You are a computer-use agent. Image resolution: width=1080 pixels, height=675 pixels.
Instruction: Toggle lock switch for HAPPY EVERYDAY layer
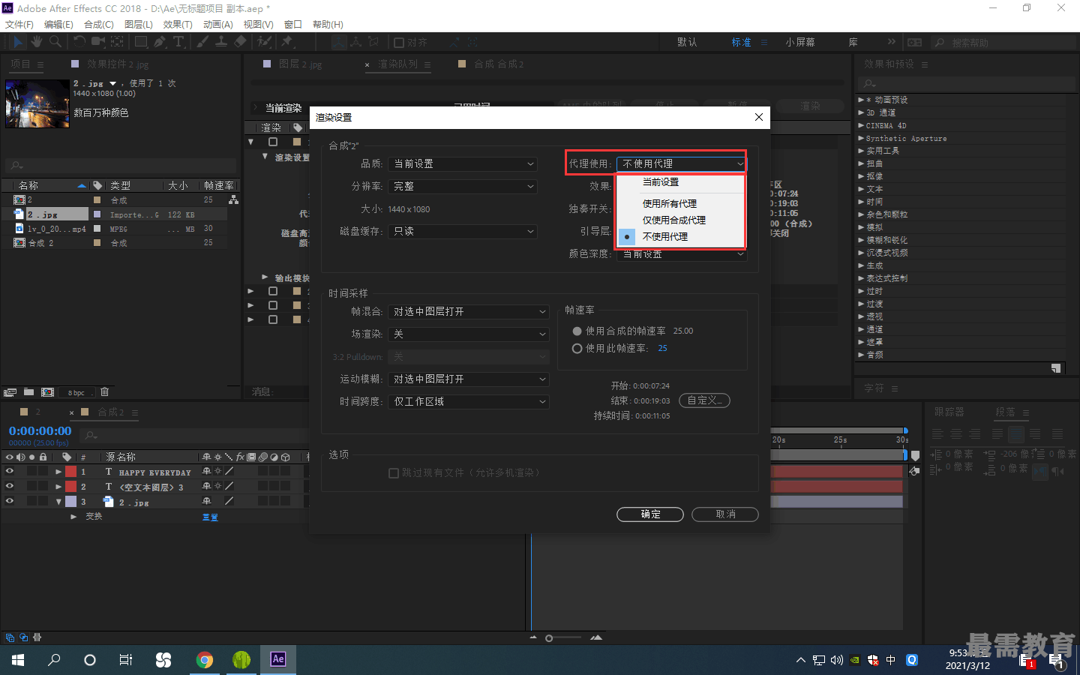pos(43,471)
